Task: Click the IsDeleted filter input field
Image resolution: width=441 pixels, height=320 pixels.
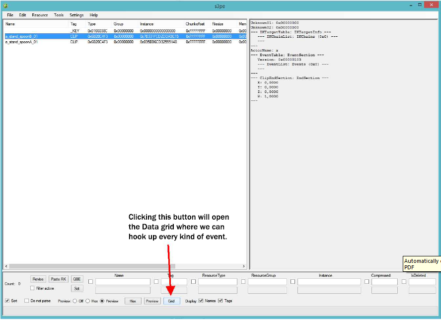Action: 422,282
